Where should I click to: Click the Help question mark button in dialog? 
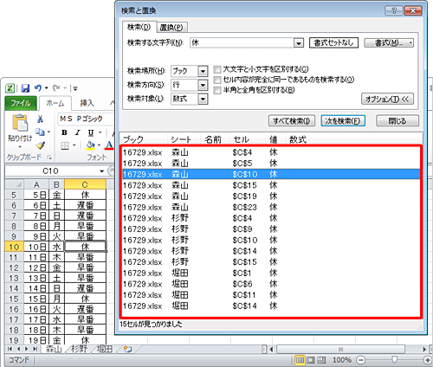coord(394,10)
